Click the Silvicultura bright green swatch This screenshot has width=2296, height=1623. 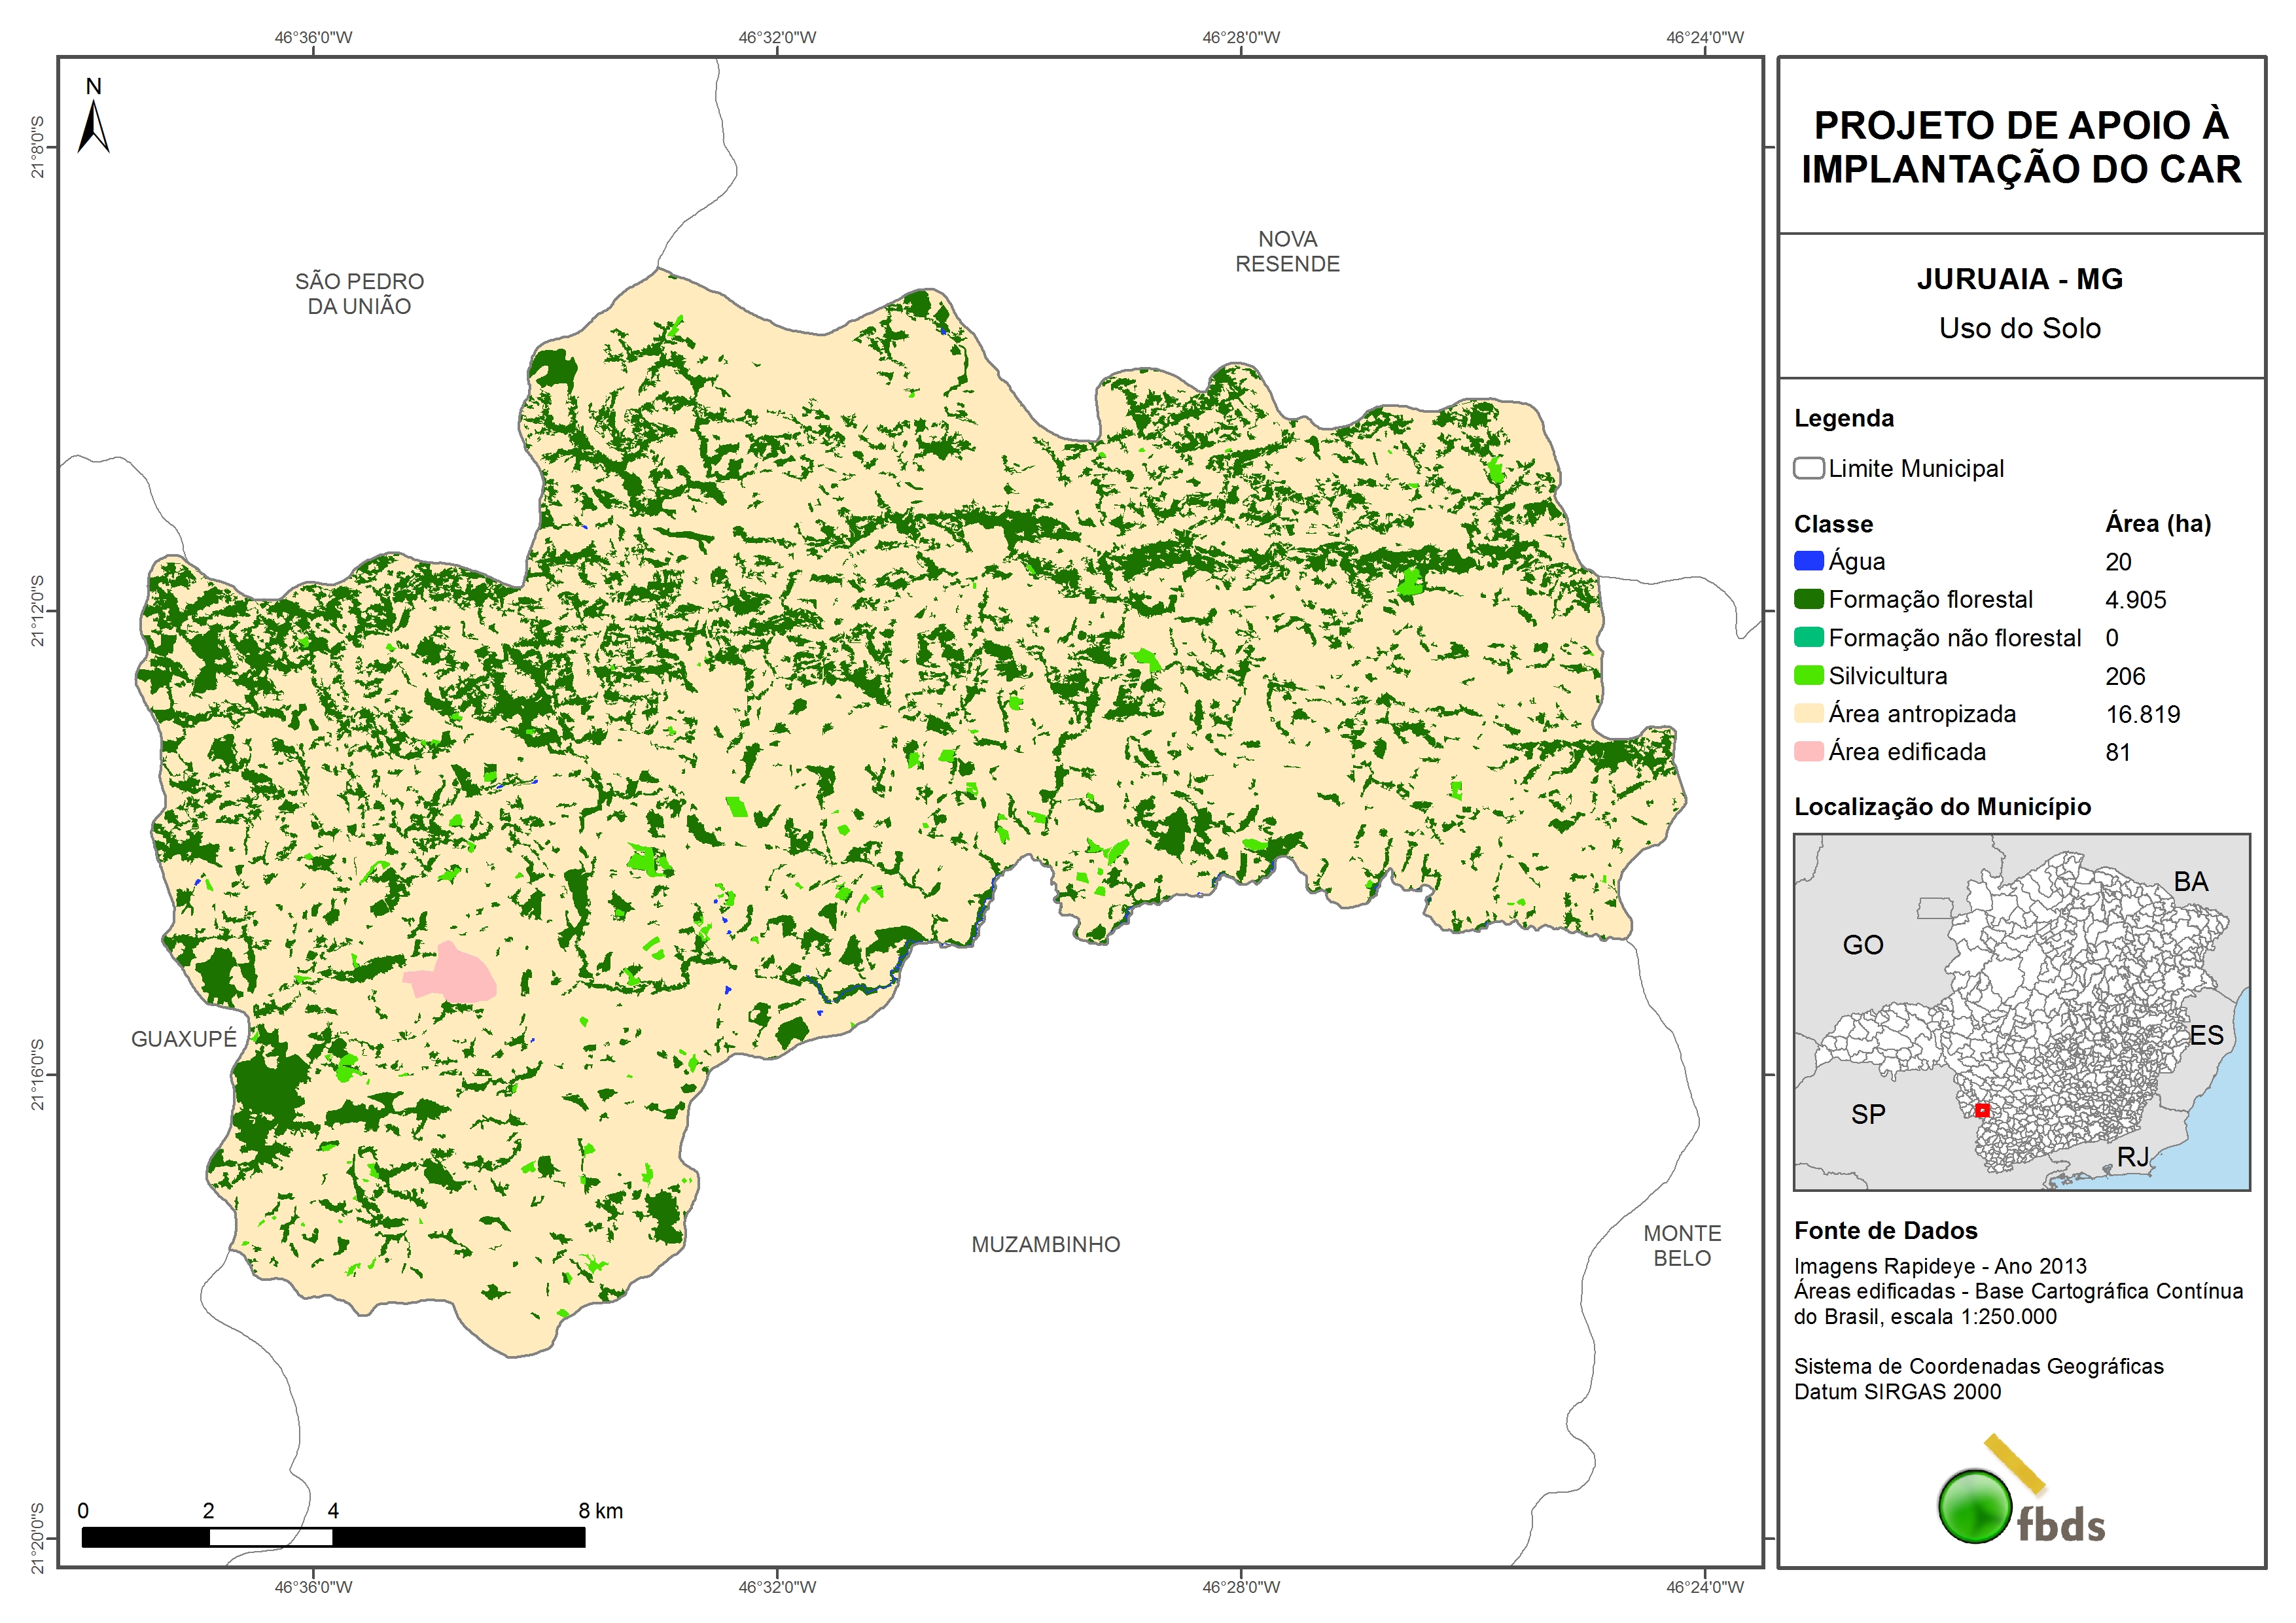coord(1808,675)
